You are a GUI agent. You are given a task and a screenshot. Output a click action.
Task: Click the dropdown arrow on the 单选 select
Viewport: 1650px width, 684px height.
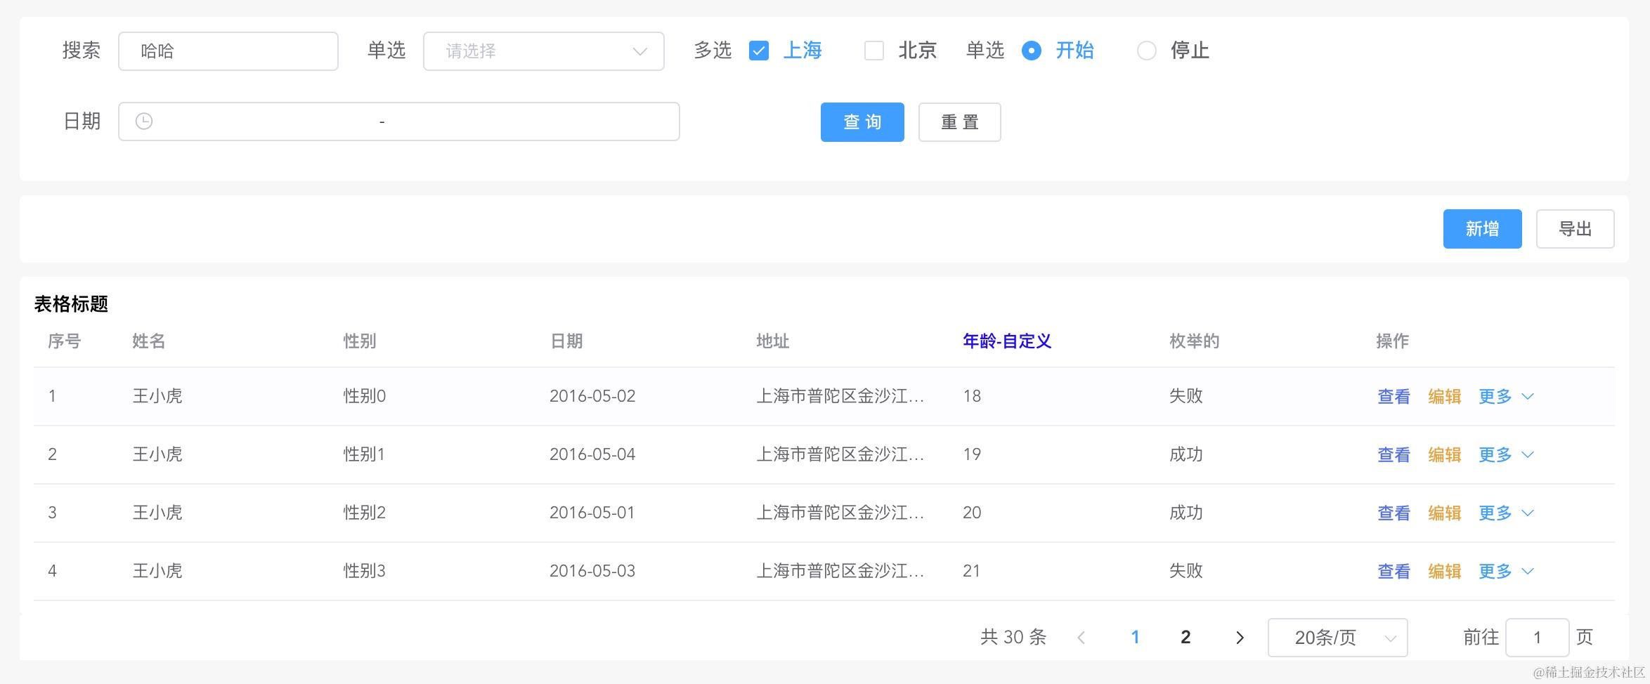coord(640,51)
